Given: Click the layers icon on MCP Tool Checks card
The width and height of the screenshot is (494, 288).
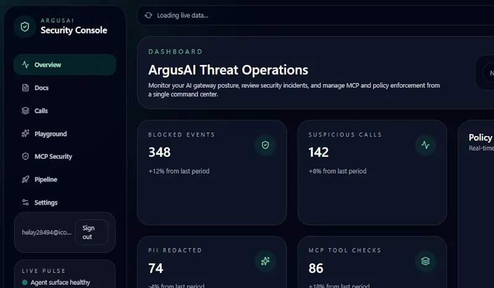Looking at the screenshot, I should click(425, 261).
